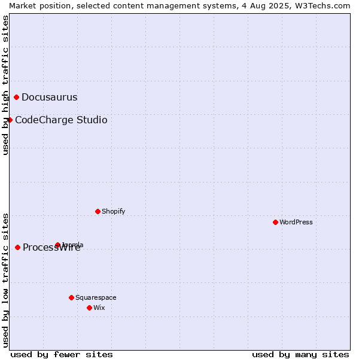Click the Wix label text
The width and height of the screenshot is (359, 359).
coord(99,308)
